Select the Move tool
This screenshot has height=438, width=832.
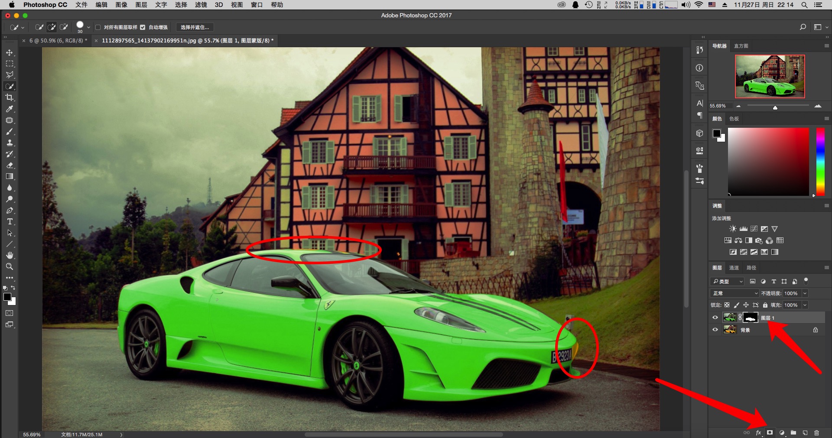point(10,52)
